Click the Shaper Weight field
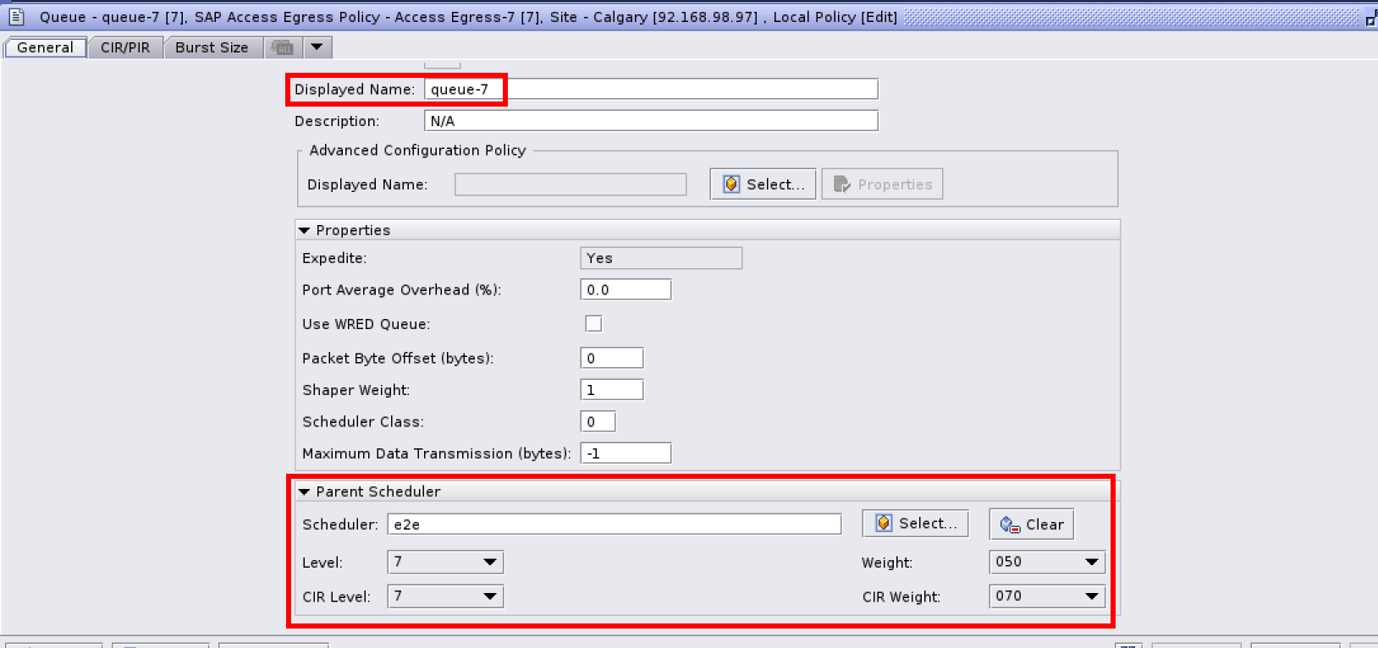1378x648 pixels. coord(611,390)
